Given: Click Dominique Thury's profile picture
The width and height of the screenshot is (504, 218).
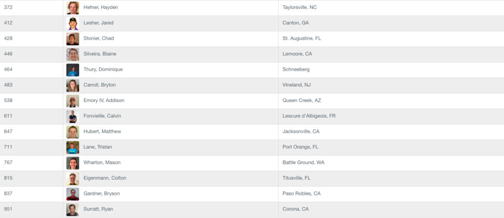Looking at the screenshot, I should 73,70.
